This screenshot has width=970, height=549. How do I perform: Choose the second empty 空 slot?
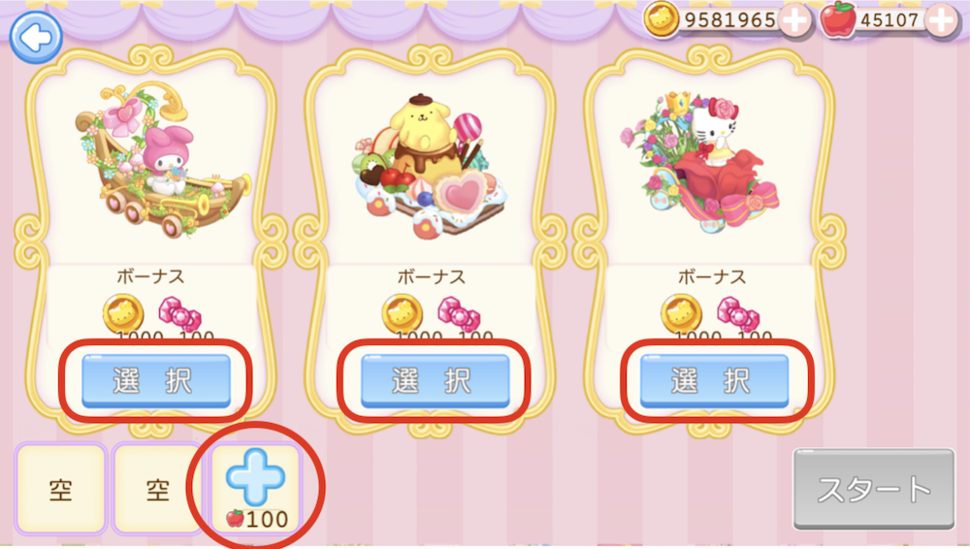[158, 489]
